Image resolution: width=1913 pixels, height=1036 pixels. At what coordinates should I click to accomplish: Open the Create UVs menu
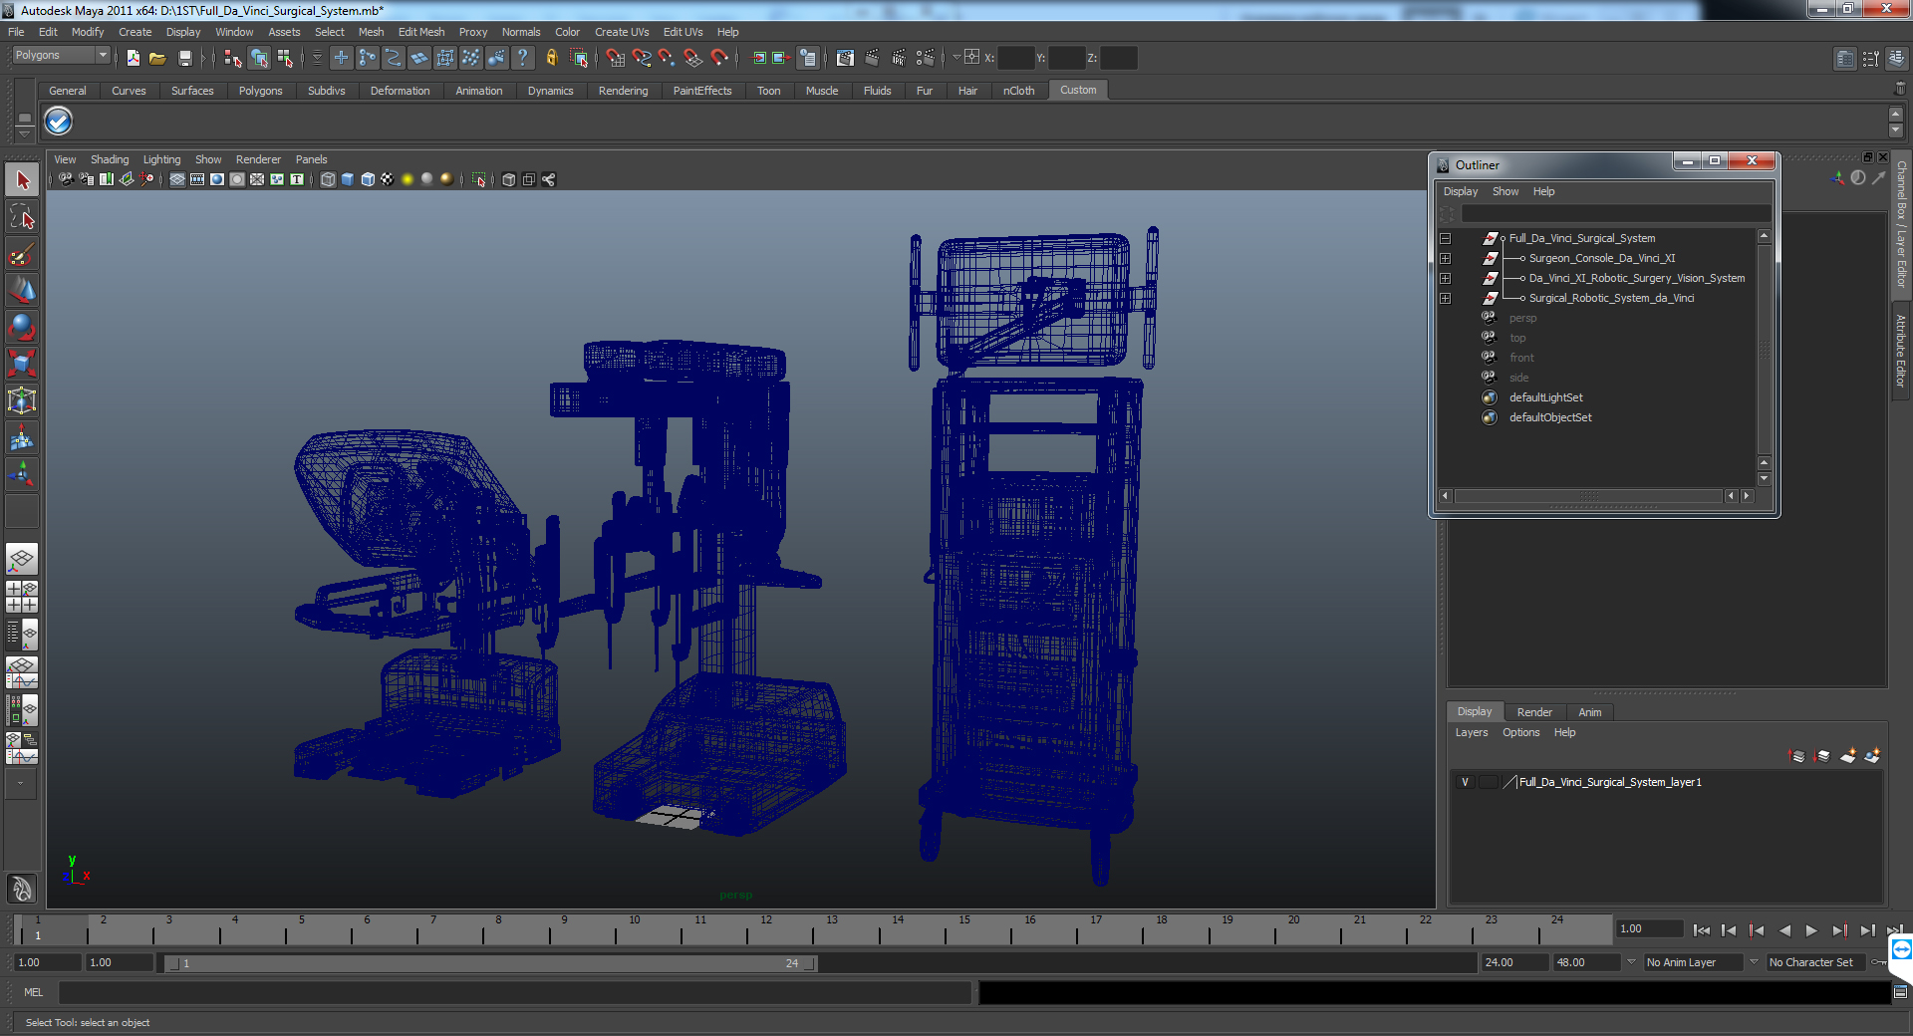click(x=622, y=32)
